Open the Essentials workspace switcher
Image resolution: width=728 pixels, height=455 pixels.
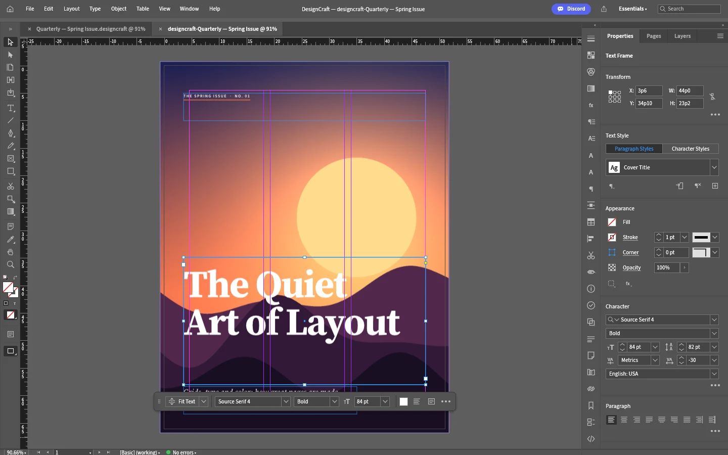tap(632, 9)
